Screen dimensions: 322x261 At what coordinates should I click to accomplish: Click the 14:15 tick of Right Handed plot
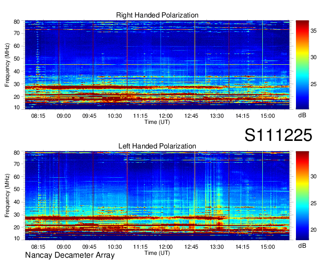[x=242, y=116]
